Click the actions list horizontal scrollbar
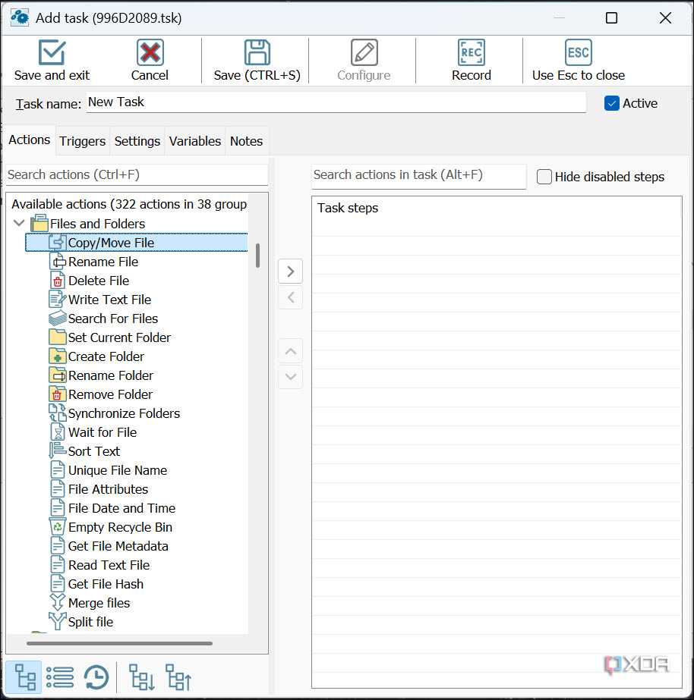 119,643
